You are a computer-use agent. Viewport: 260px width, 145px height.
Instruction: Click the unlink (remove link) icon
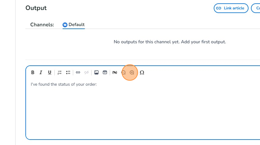coord(86,72)
